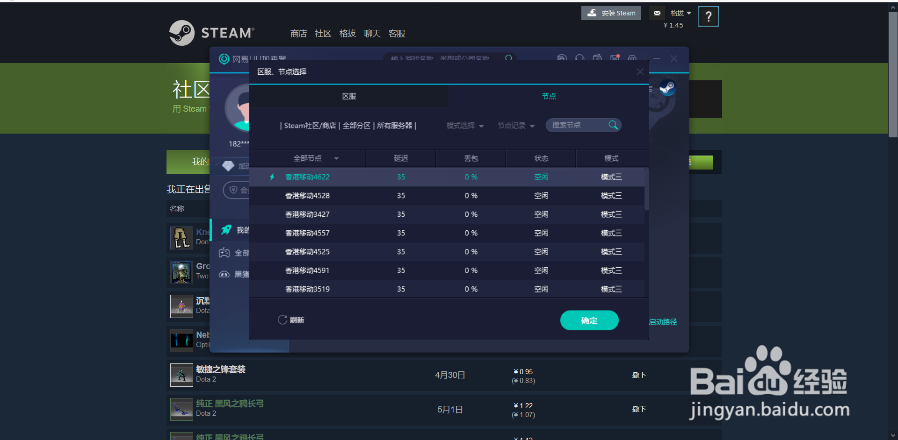Click the shield member icon in UU window

(x=233, y=190)
